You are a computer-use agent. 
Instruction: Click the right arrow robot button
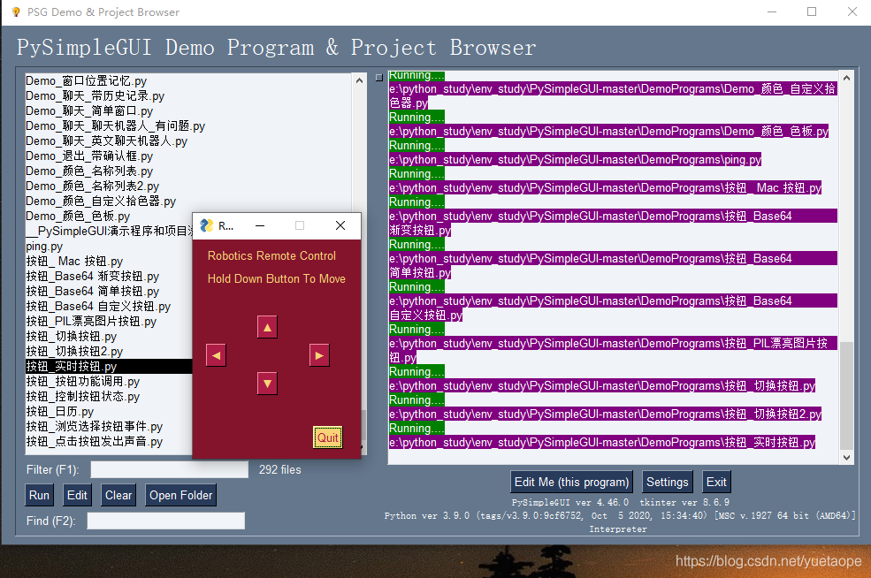[319, 355]
